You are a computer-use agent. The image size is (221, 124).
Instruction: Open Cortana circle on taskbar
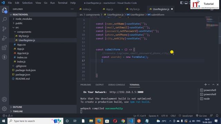(67, 121)
